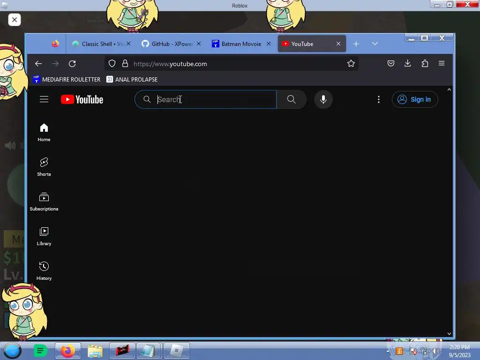480x360 pixels.
Task: Open Shorts in the sidebar
Action: (x=44, y=167)
